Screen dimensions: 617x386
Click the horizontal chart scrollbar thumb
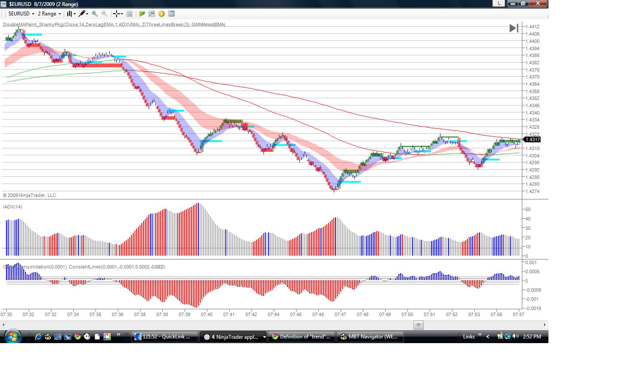(418, 325)
